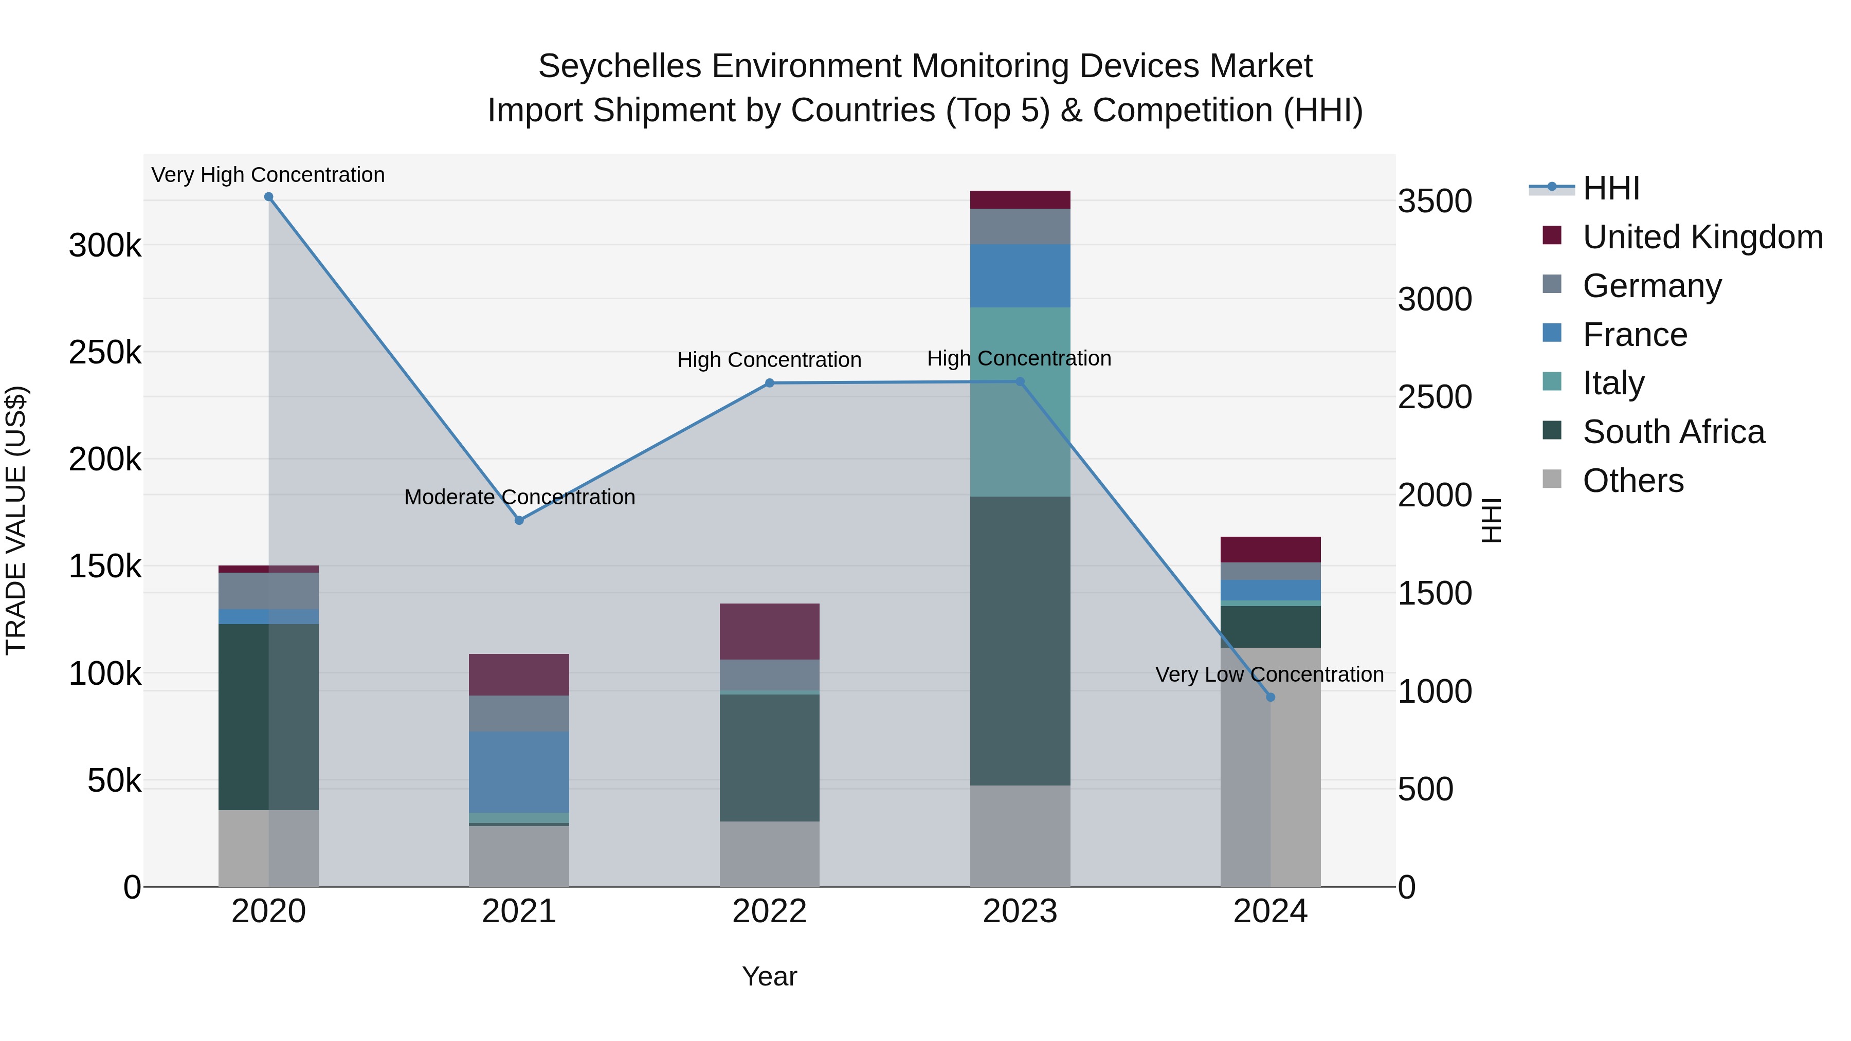
Task: Toggle United Kingdom legend label
Action: (x=1703, y=237)
